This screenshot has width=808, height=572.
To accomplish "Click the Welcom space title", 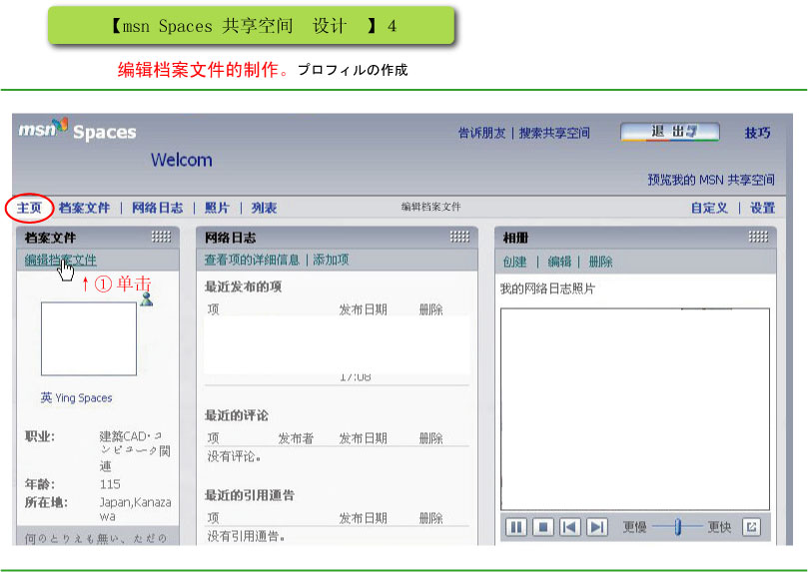I will 182,160.
